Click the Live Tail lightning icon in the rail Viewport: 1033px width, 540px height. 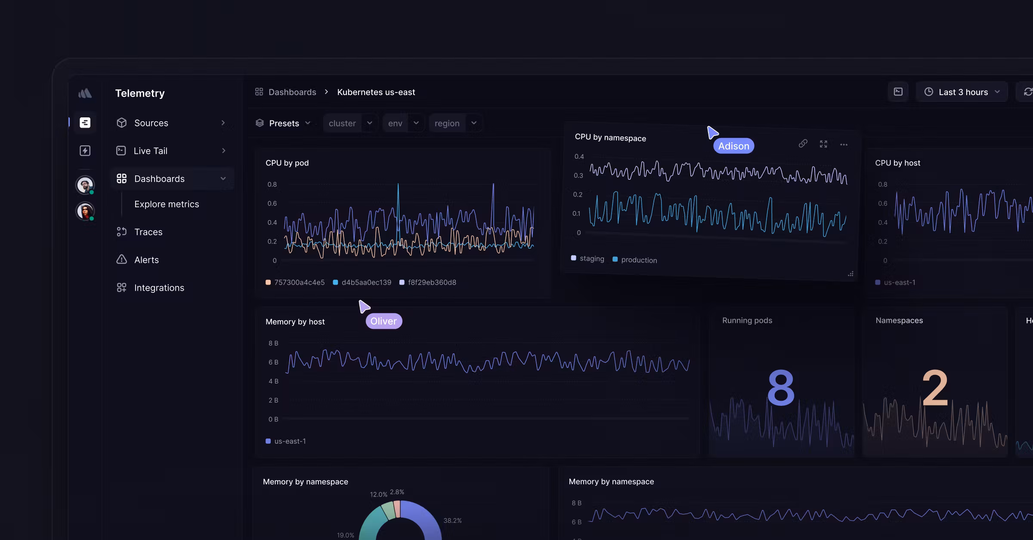85,150
